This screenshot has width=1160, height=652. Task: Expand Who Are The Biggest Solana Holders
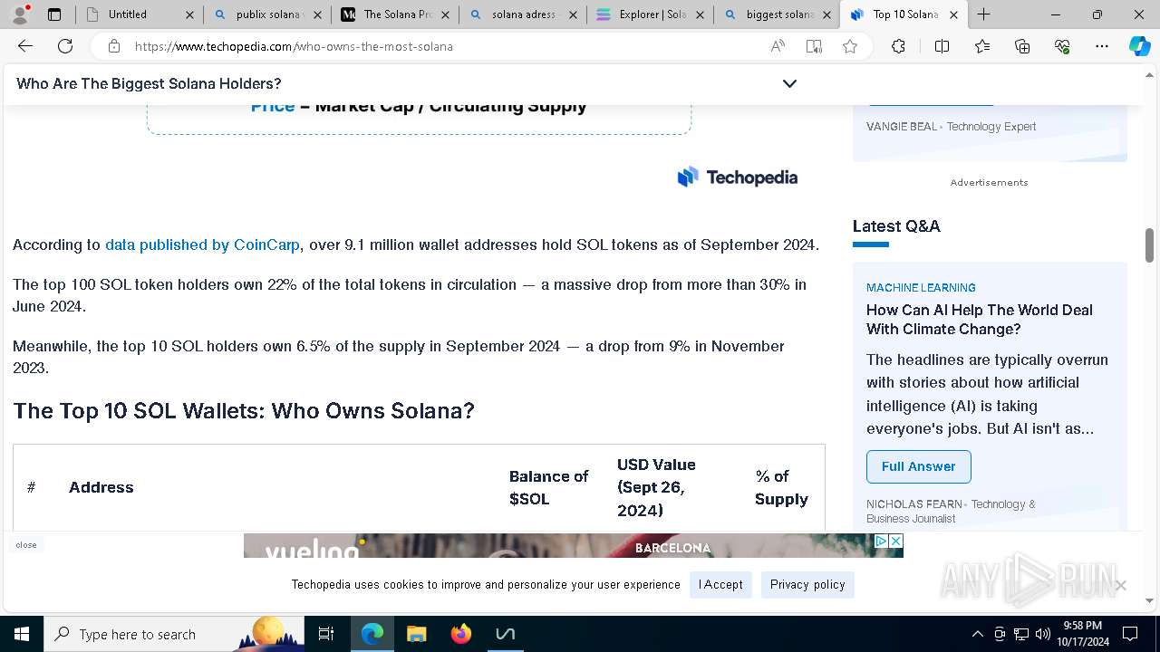pyautogui.click(x=789, y=83)
